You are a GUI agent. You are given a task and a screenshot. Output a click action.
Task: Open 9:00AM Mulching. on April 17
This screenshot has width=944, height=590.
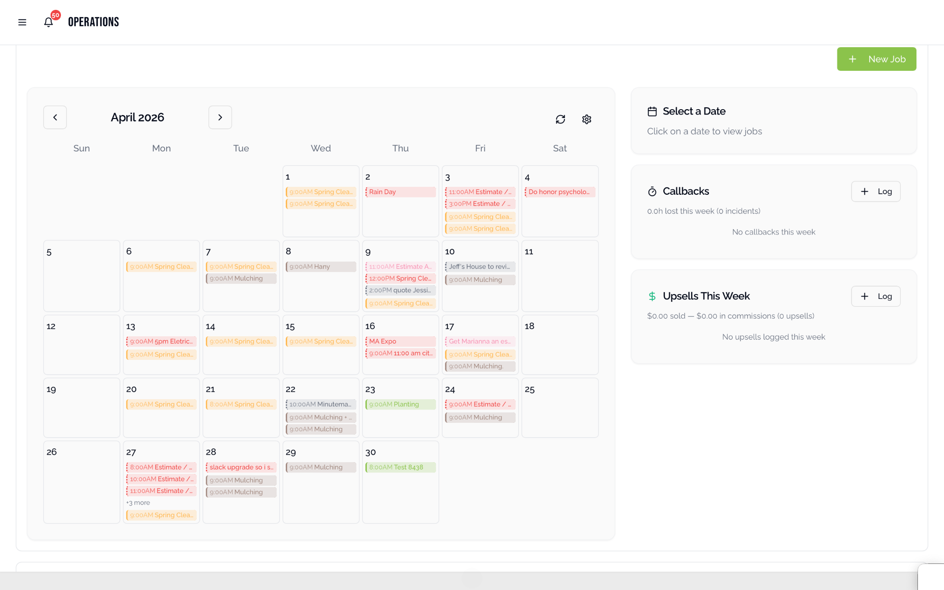coord(480,366)
